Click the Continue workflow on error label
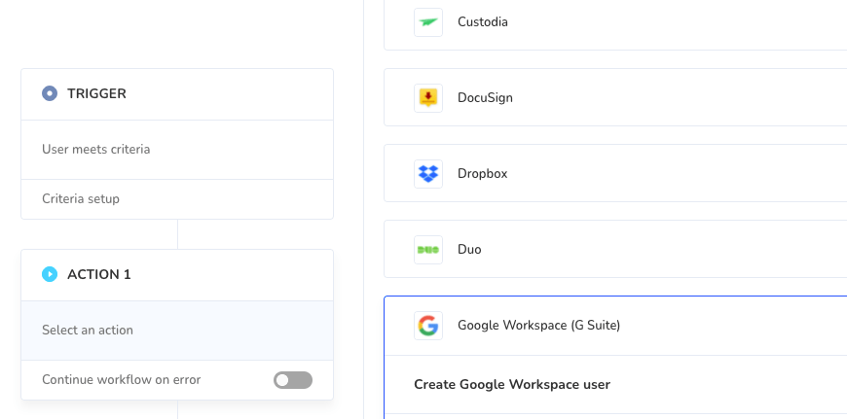 coord(122,380)
